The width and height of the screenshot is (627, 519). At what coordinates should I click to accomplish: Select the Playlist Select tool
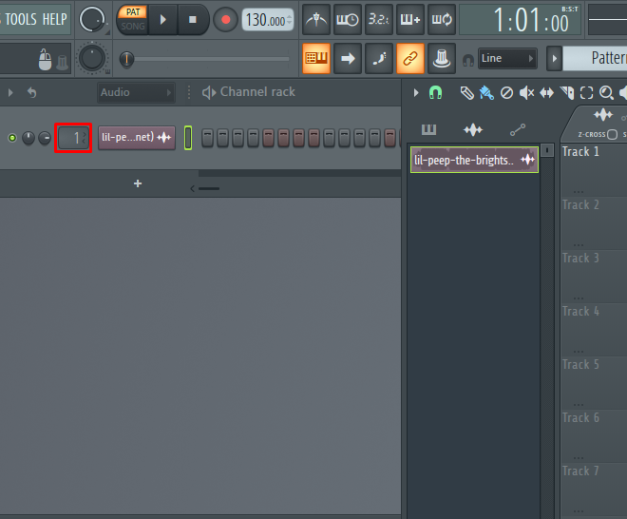tap(586, 93)
